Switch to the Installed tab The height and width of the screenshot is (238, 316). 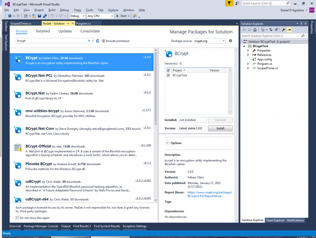point(43,31)
